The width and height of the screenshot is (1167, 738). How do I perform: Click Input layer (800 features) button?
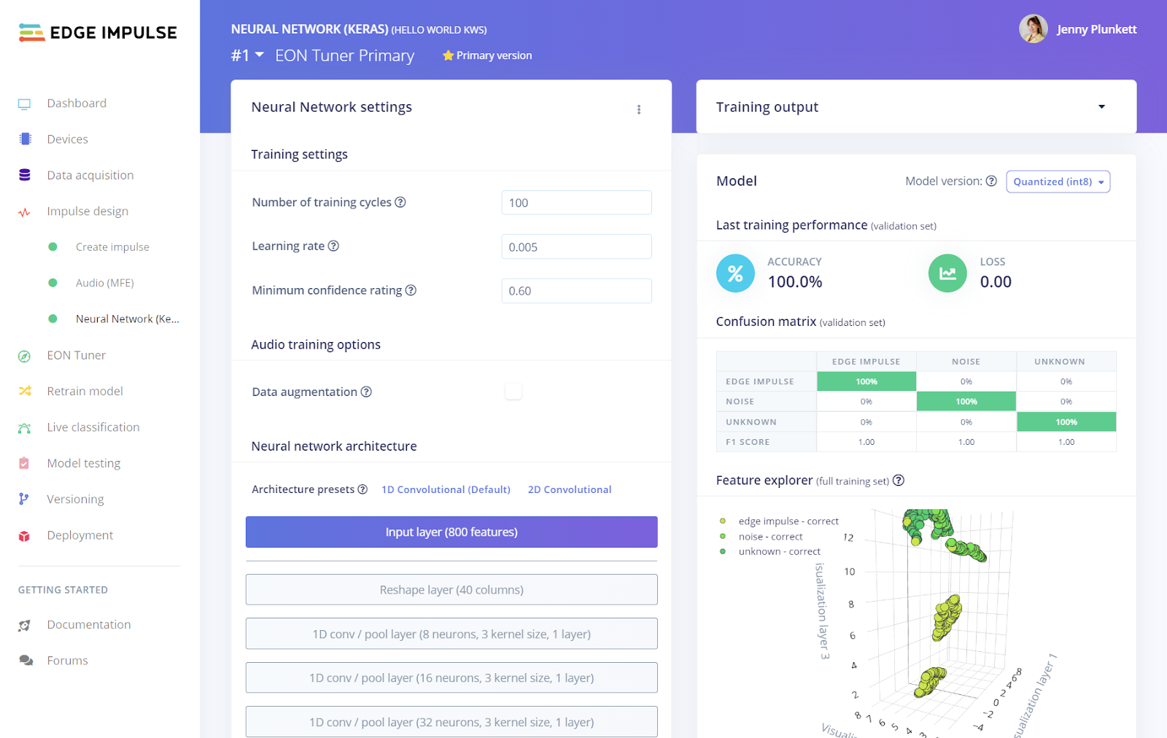(451, 532)
